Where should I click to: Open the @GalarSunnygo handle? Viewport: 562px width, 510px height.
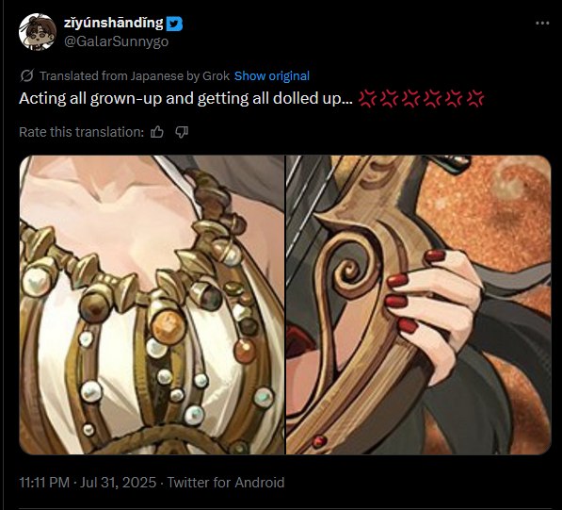(x=116, y=41)
